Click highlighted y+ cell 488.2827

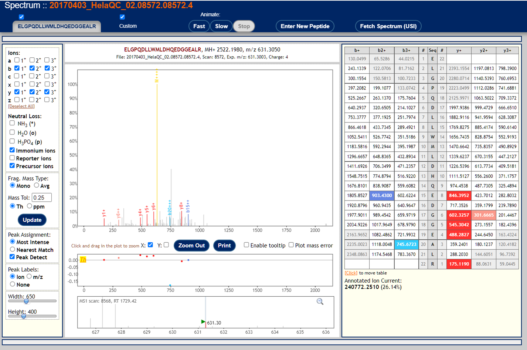pyautogui.click(x=459, y=235)
